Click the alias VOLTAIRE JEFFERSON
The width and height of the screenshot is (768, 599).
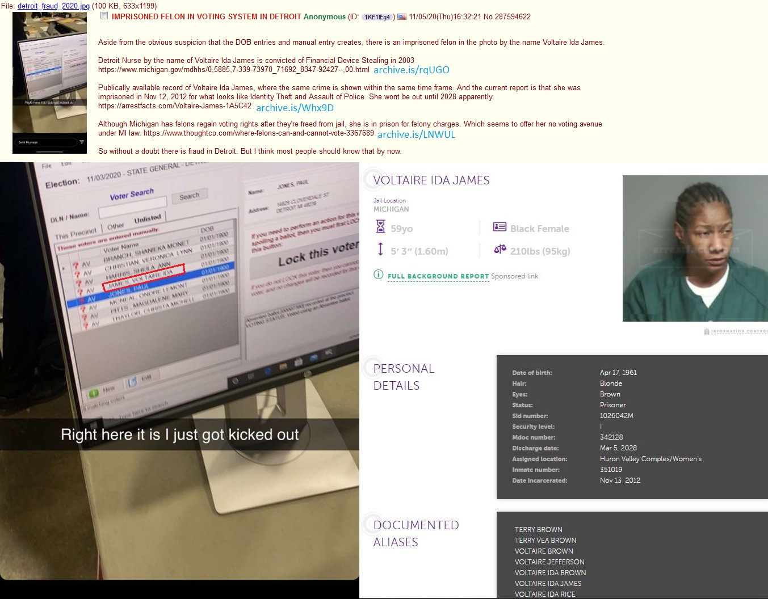click(x=549, y=562)
